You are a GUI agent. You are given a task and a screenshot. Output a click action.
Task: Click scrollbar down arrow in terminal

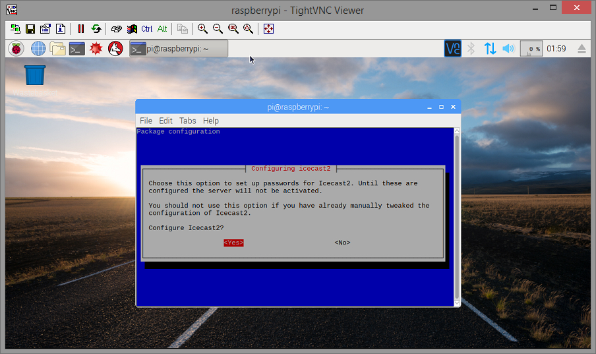coord(457,303)
